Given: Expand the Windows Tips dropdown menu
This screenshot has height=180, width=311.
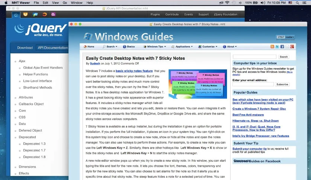Looking at the screenshot, I should point(155,46).
